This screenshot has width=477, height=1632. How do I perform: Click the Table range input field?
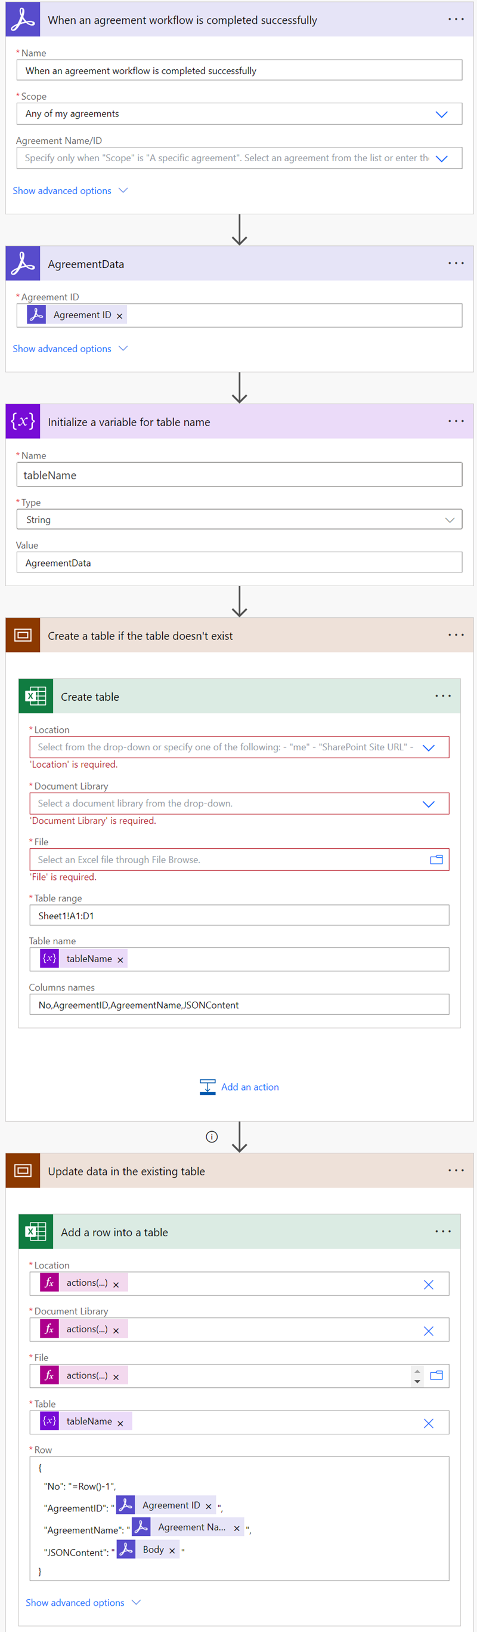[239, 916]
